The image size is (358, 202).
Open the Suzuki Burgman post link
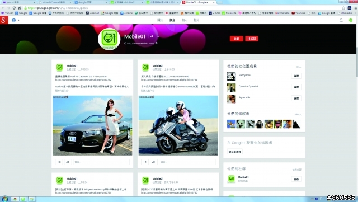169,80
